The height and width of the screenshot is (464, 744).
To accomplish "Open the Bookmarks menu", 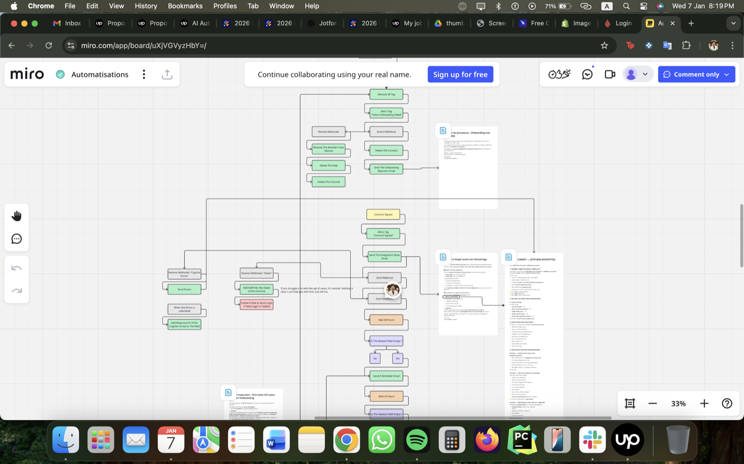I will 185,6.
